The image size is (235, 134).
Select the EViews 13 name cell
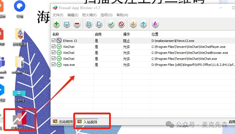[70, 41]
